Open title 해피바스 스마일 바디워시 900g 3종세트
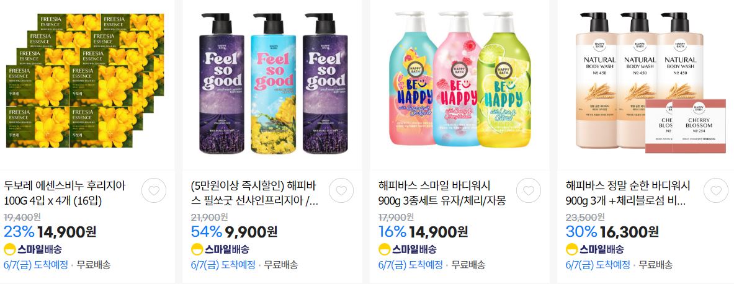This screenshot has width=734, height=284. point(442,193)
